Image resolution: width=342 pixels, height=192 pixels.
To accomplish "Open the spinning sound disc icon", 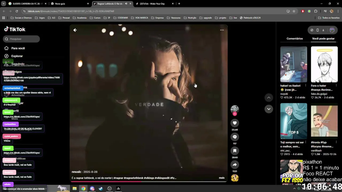I will (x=235, y=178).
